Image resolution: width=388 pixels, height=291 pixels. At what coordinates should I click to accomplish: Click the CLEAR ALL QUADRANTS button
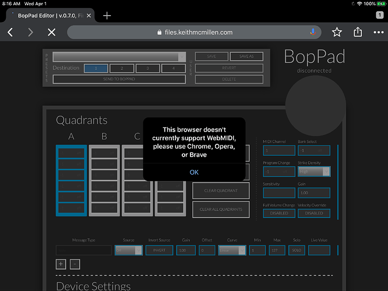click(221, 210)
